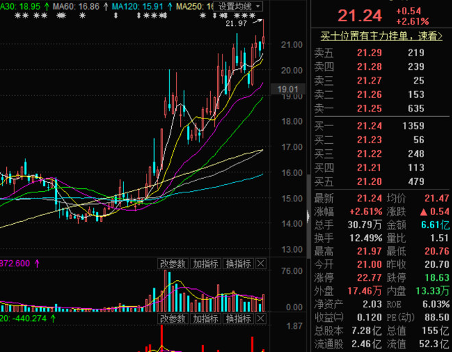Screen dimensions: 452x352
Task: Click the large 21.24 latest price
Action: (x=360, y=16)
